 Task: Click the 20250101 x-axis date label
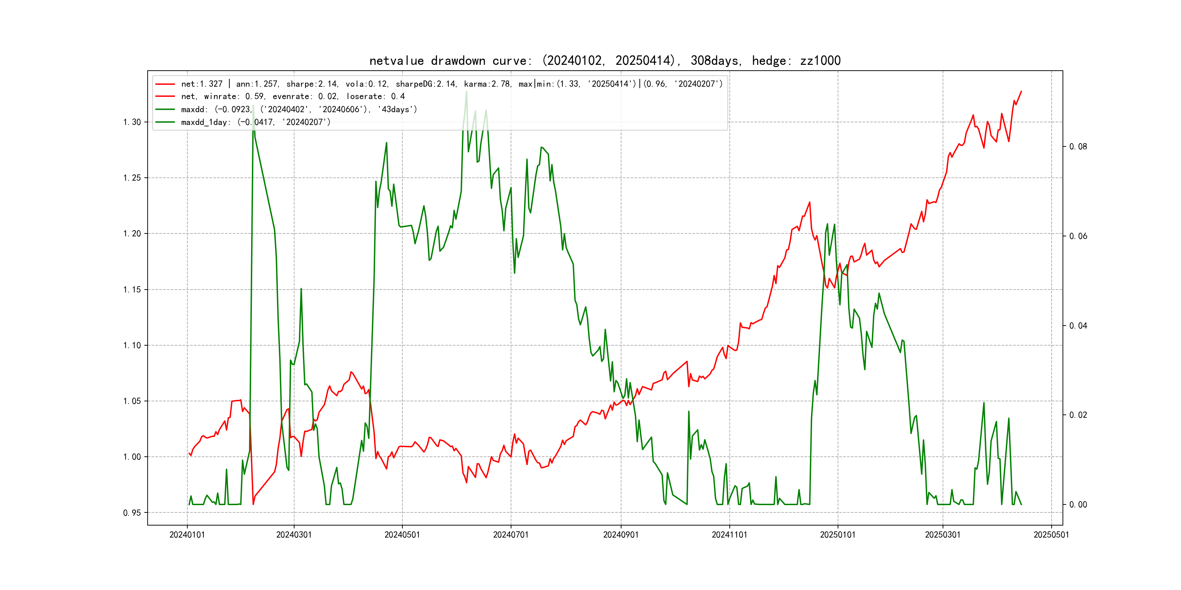click(x=838, y=535)
